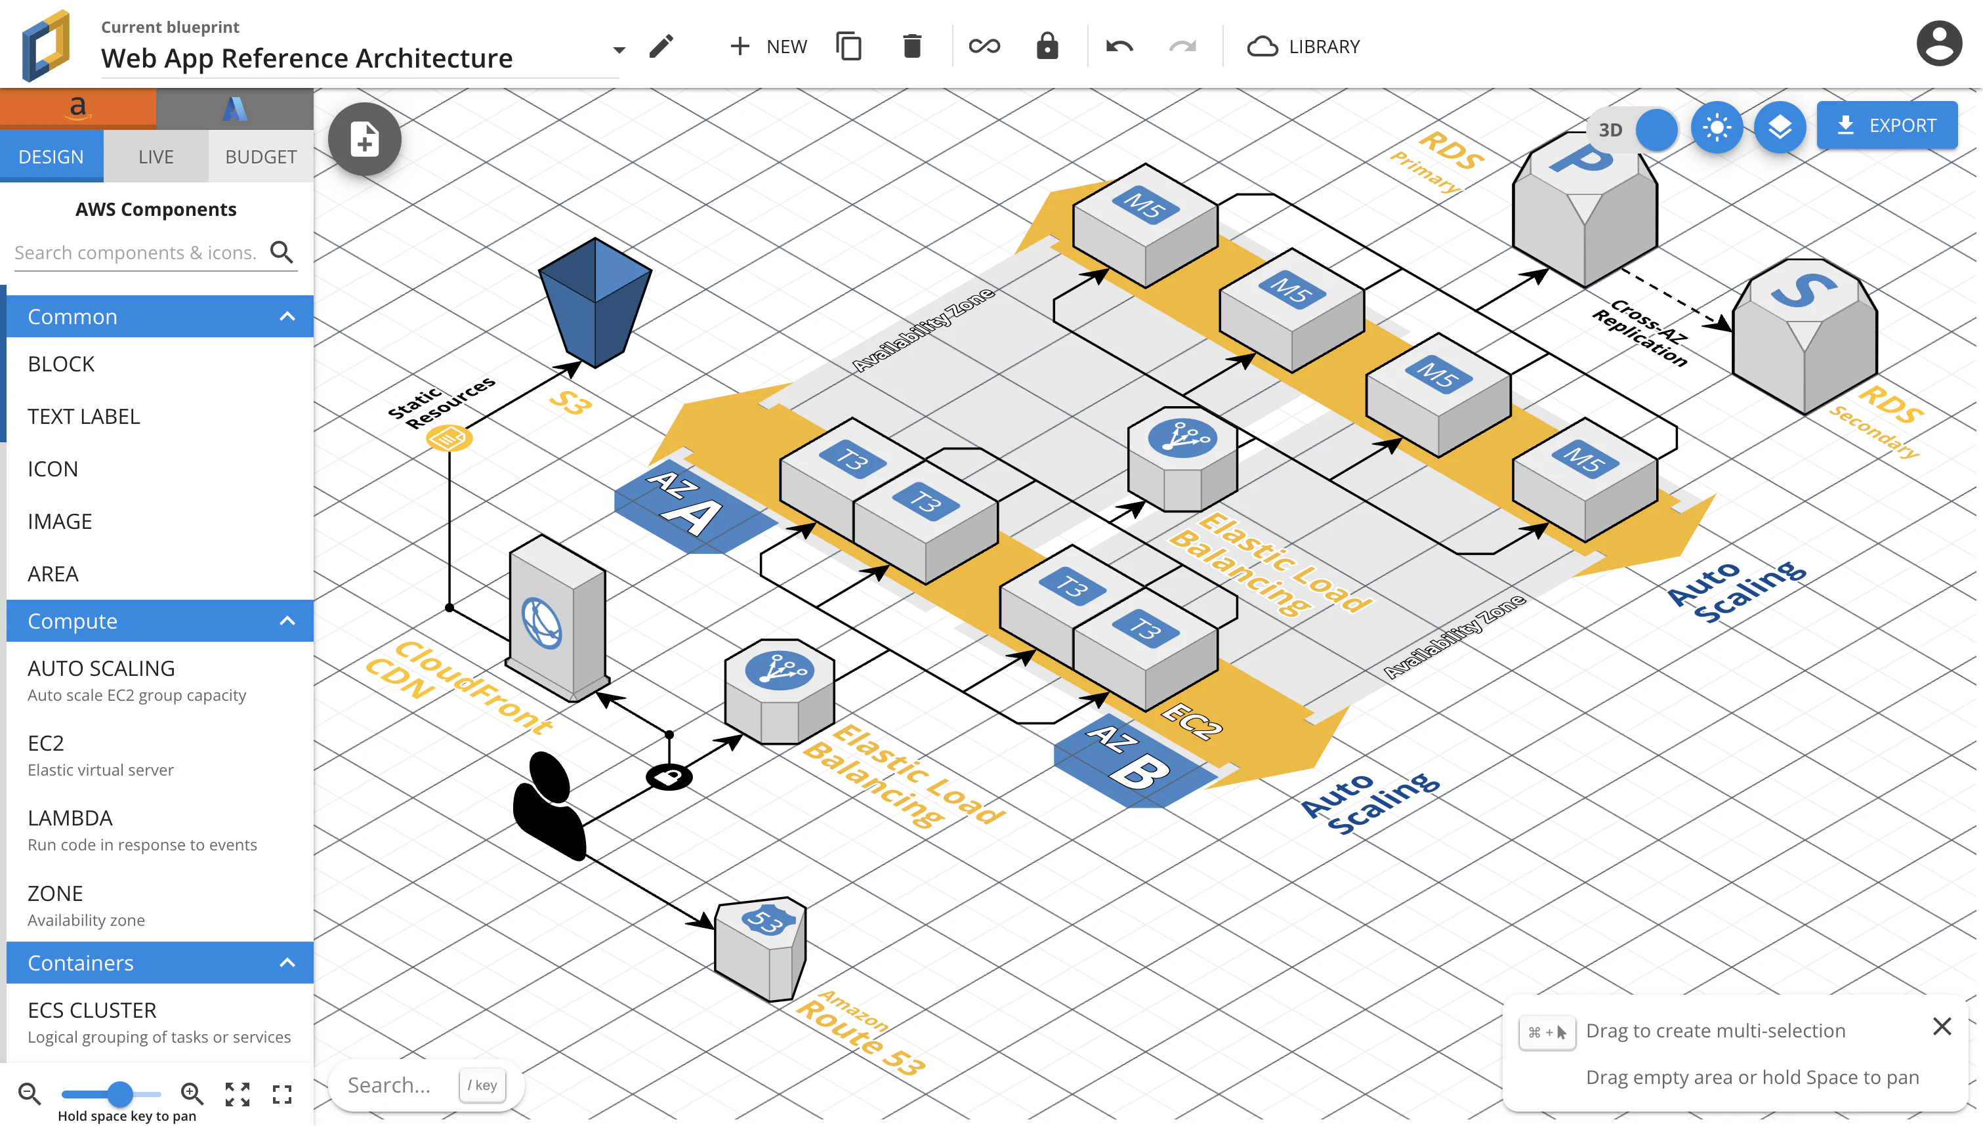Click the EXPORT button
This screenshot has height=1126, width=1983.
pyautogui.click(x=1887, y=125)
